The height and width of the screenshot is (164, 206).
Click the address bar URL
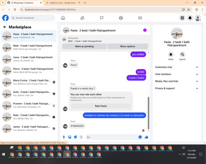[x=50, y=9]
